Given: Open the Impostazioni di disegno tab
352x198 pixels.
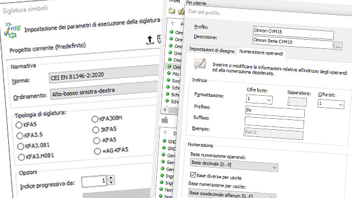Looking at the screenshot, I should pyautogui.click(x=212, y=50).
